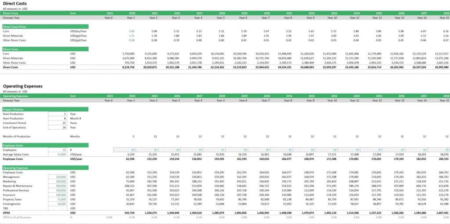Select the End of Operations input showing 26
Screen dimensions: 450x224
click(x=58, y=127)
